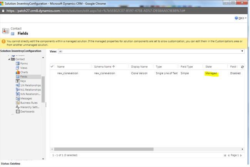Click the highlighted Managed state cell
Screen dimensions: 250x167
[x=211, y=73]
